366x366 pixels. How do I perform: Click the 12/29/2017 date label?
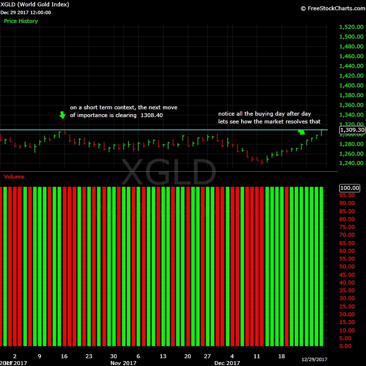(x=314, y=360)
